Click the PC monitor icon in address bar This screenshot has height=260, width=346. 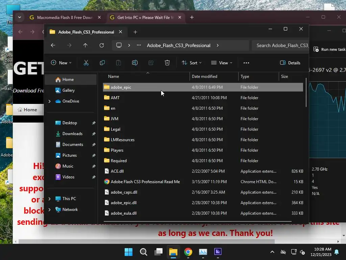pyautogui.click(x=119, y=45)
